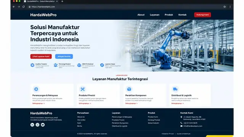
Task: Bookmark page using star icon
Action: pyautogui.click(x=225, y=7)
